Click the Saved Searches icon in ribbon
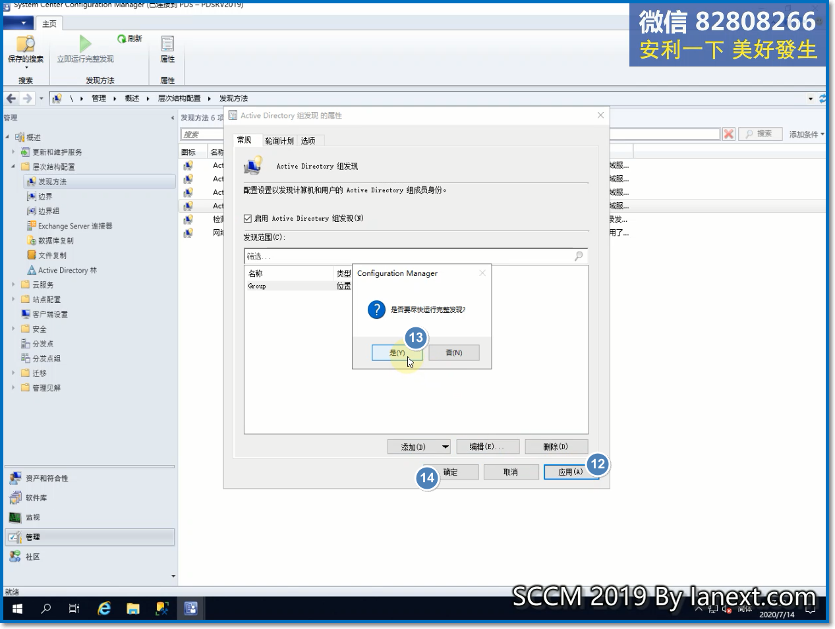The width and height of the screenshot is (835, 629). coord(26,43)
